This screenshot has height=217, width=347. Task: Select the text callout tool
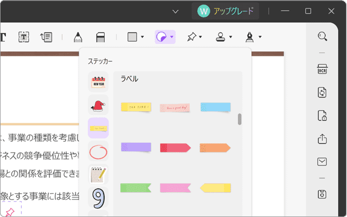pos(46,37)
